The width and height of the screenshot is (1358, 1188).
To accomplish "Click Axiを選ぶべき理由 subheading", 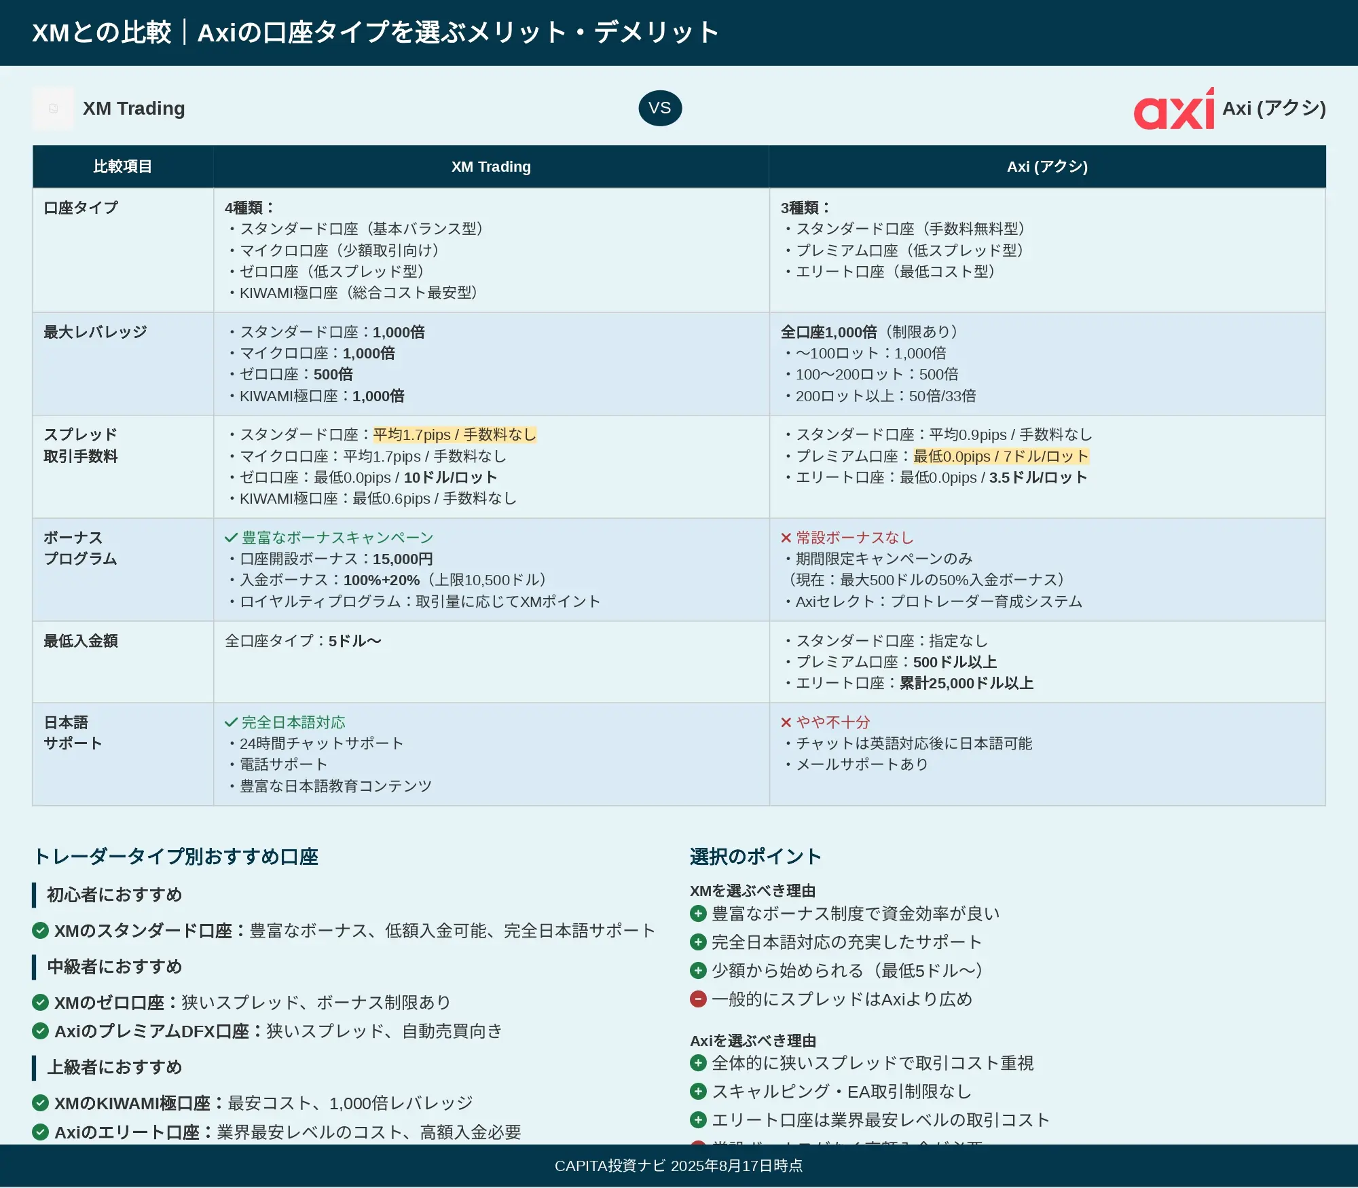I will pyautogui.click(x=753, y=1041).
